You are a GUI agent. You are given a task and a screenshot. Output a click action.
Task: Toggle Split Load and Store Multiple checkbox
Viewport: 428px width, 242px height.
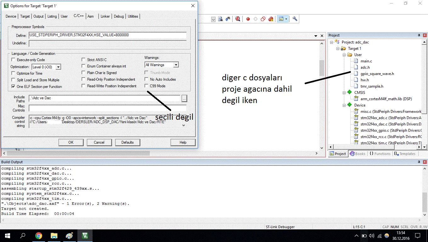click(x=13, y=80)
